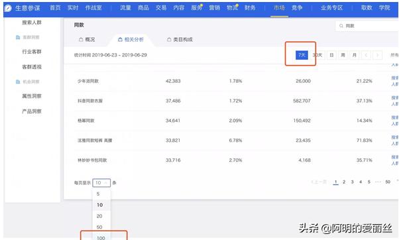Click the previous period arrow
This screenshot has height=240, width=399.
point(366,55)
